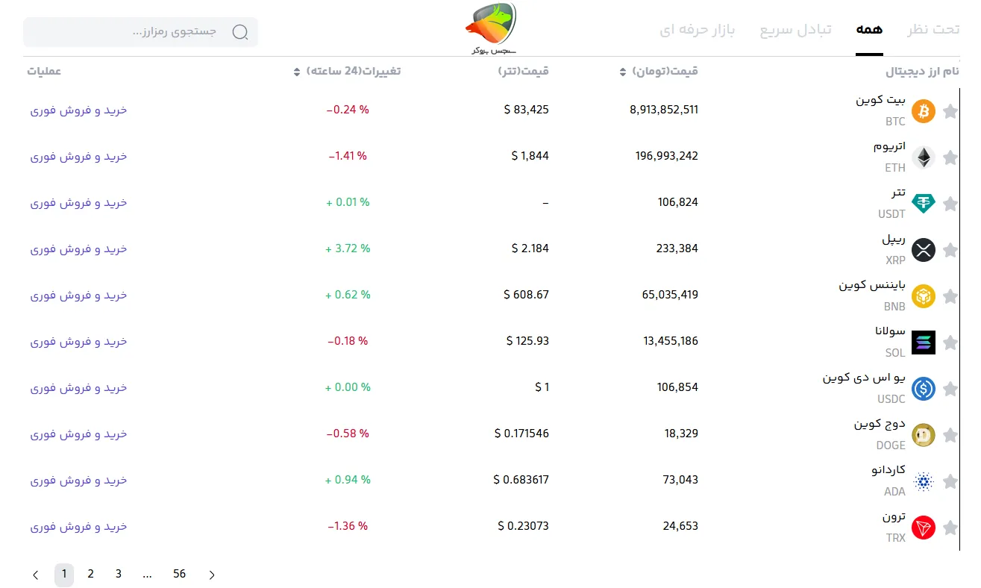Viewport: 981px width, 588px height.
Task: Sort by 24-hour change column arrows
Action: [x=298, y=72]
